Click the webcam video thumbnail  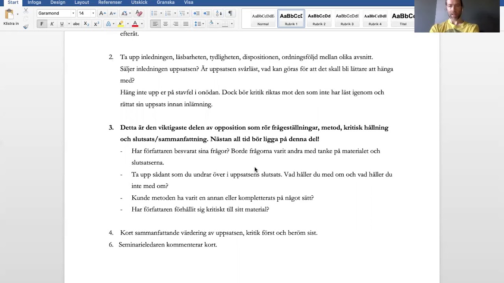[x=457, y=16]
